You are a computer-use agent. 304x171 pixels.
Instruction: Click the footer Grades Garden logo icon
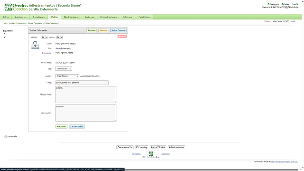(x=151, y=153)
